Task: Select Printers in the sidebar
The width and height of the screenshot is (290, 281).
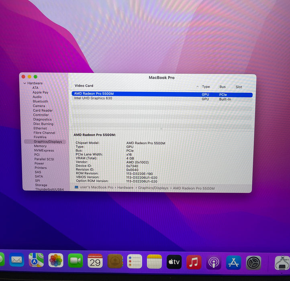Action: [41, 168]
